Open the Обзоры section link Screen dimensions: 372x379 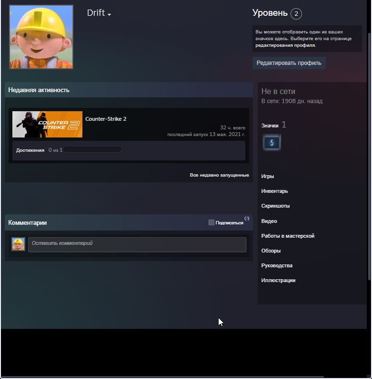pos(271,251)
